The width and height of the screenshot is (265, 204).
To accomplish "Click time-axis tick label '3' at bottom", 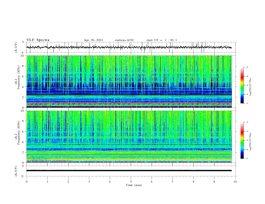I will click(89, 182).
